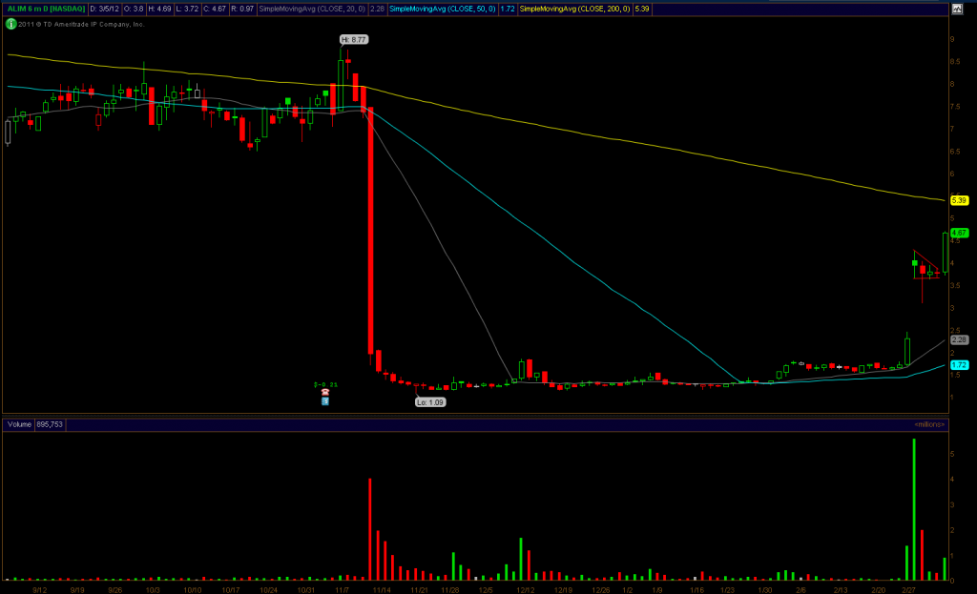Click the Hi: 8.77 high marker
Screen dimensions: 977x594
(x=354, y=39)
